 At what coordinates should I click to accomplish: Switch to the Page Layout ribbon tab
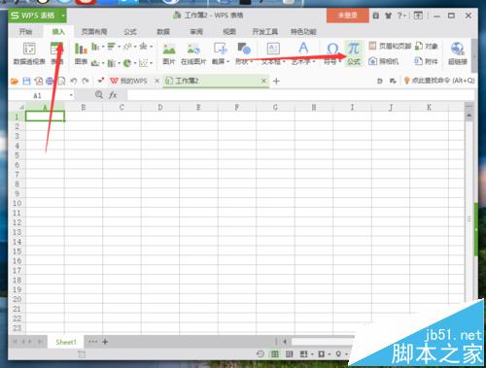(94, 32)
